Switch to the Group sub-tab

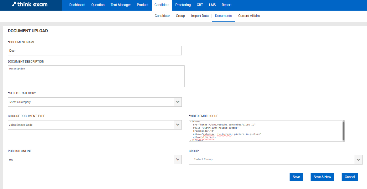pyautogui.click(x=180, y=16)
